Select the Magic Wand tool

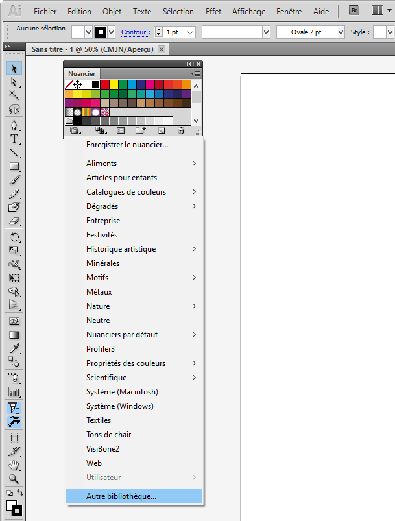coord(14,95)
